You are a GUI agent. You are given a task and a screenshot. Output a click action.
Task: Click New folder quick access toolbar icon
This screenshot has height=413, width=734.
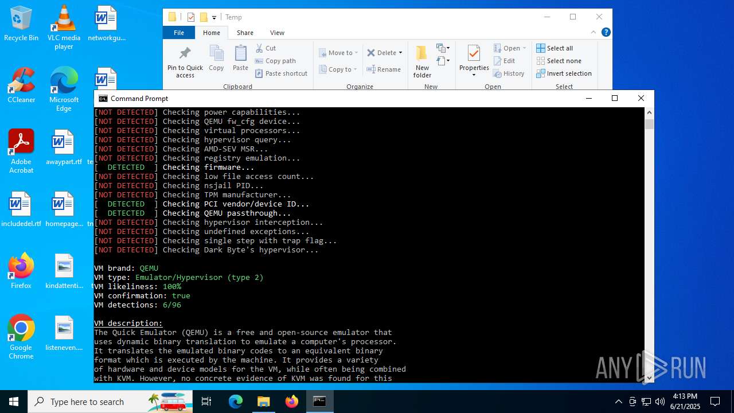(x=204, y=17)
